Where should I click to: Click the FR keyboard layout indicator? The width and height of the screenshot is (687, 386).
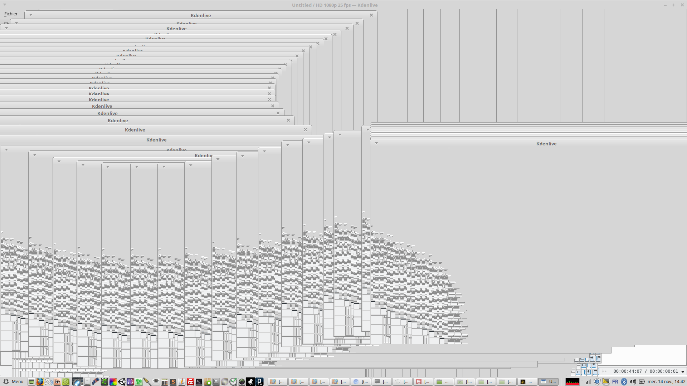coord(615,382)
